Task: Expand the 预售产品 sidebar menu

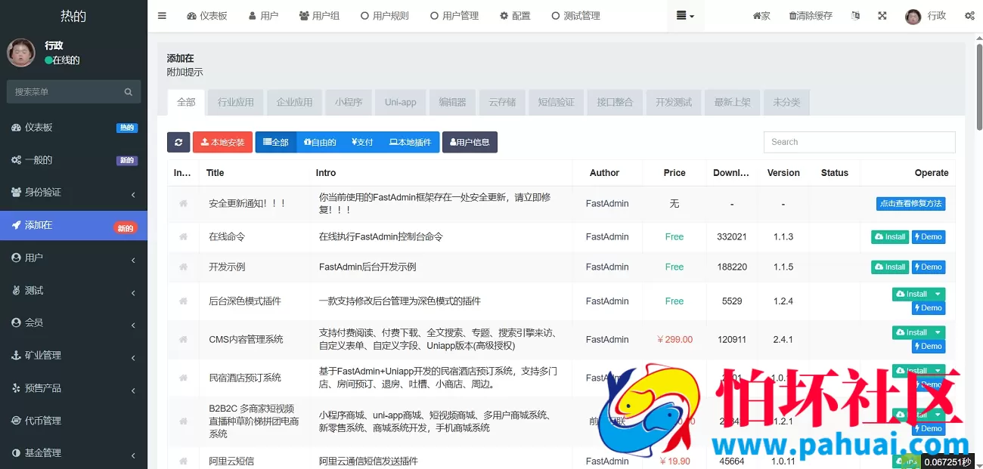Action: [73, 387]
